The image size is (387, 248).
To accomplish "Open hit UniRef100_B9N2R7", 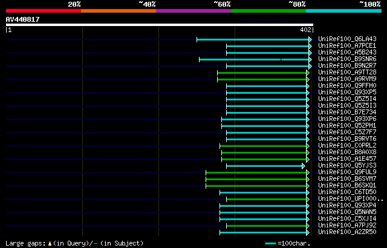I will click(x=347, y=66).
